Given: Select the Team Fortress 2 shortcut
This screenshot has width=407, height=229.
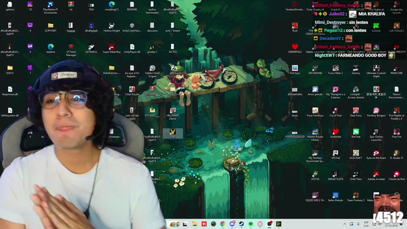Looking at the screenshot, I should tap(356, 197).
